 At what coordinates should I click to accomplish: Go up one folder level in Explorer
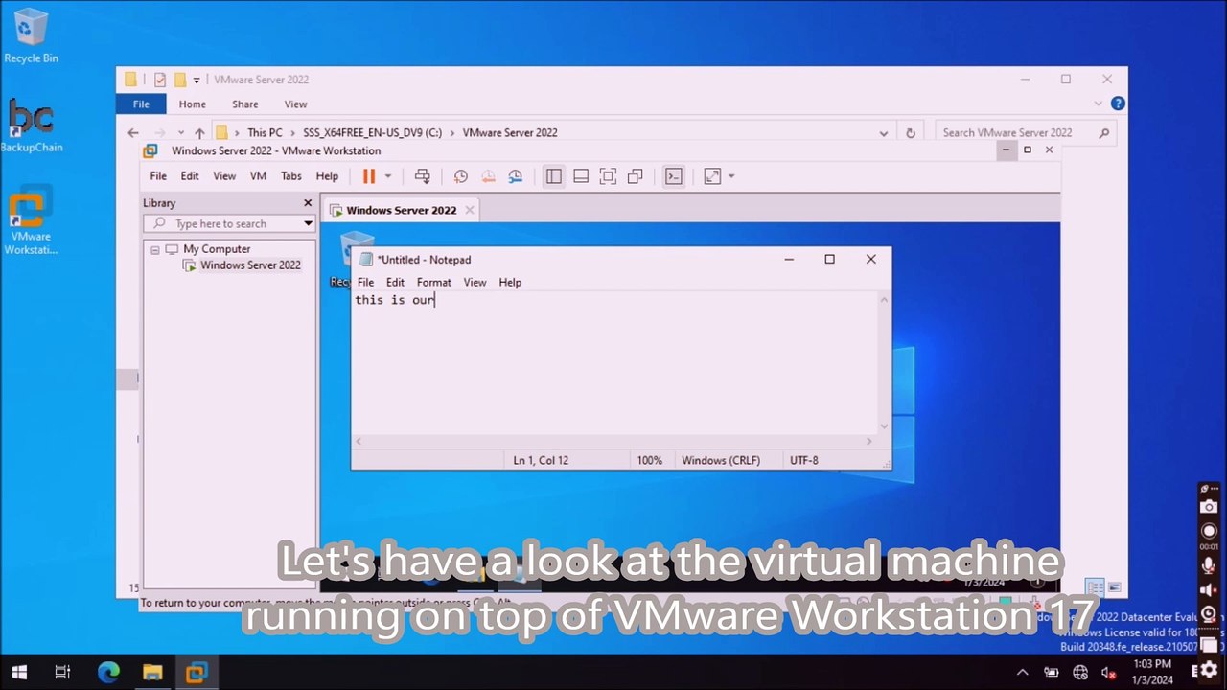pyautogui.click(x=199, y=133)
